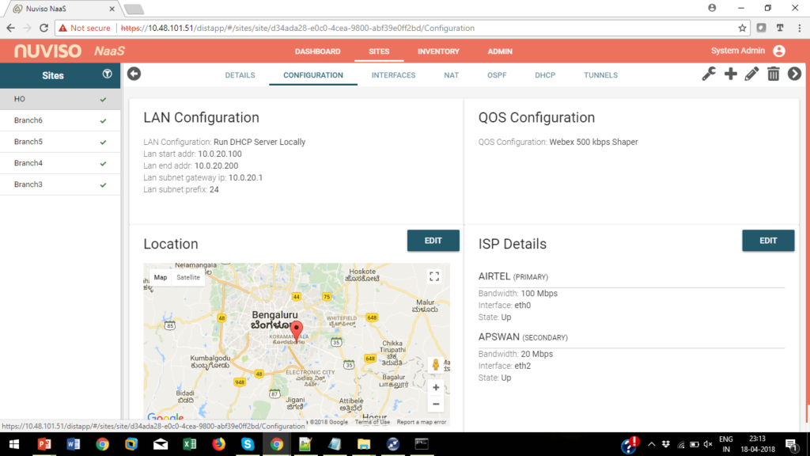The height and width of the screenshot is (456, 810).
Task: Toggle map fullscreen view
Action: (x=434, y=276)
